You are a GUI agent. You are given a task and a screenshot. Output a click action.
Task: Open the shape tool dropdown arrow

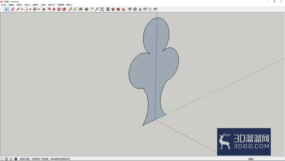pyautogui.click(x=38, y=9)
